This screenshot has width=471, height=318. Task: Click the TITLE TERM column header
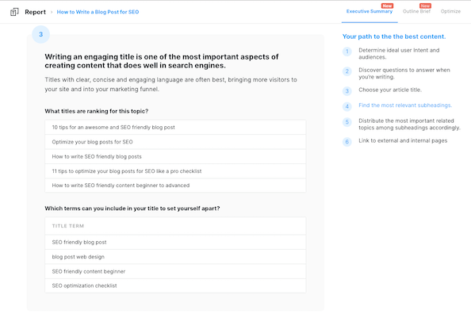68,226
